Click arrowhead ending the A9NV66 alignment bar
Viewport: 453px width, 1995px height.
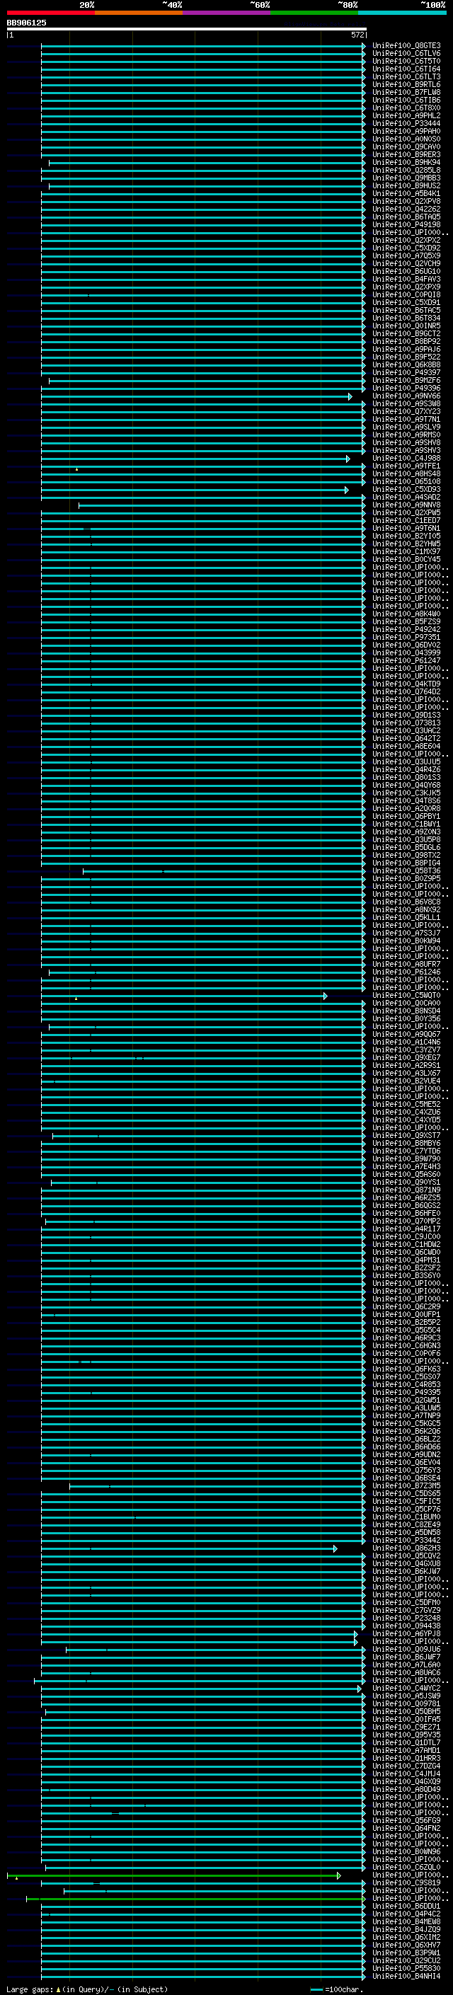click(350, 396)
